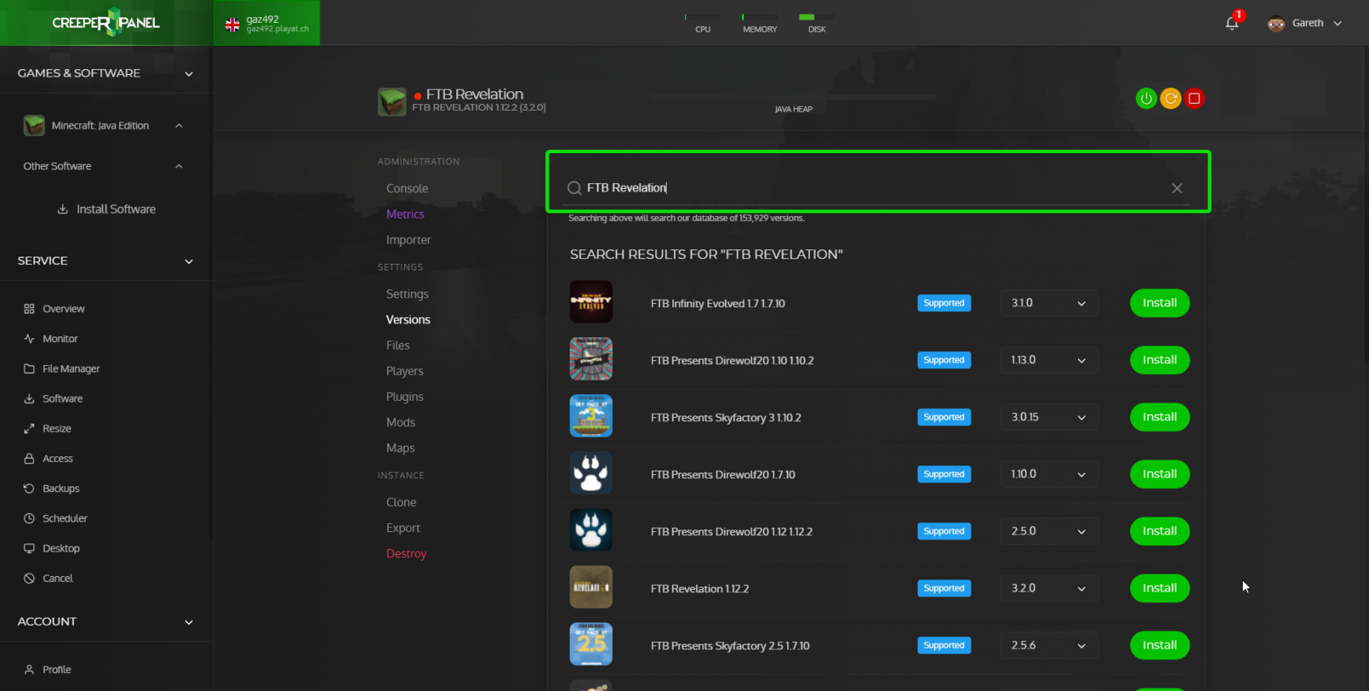Open the notifications bell

tap(1232, 23)
